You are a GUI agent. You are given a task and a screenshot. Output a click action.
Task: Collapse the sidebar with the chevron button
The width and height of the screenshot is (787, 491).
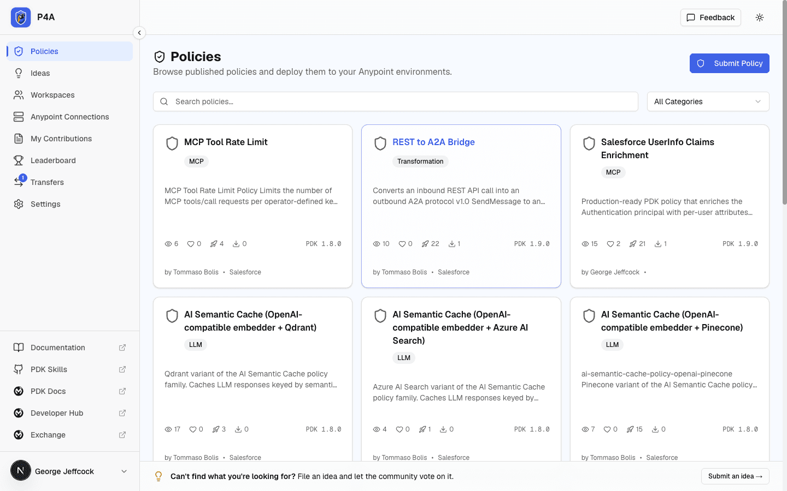coord(139,33)
